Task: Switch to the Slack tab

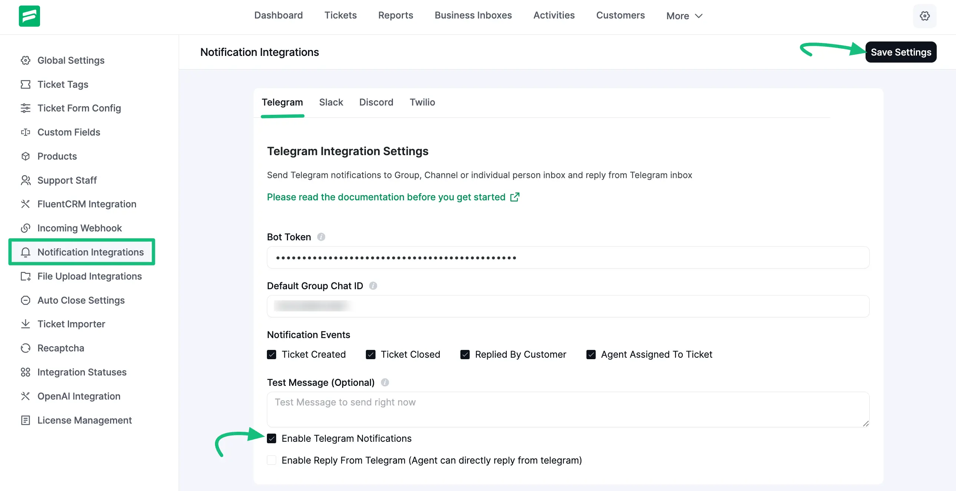Action: [331, 102]
